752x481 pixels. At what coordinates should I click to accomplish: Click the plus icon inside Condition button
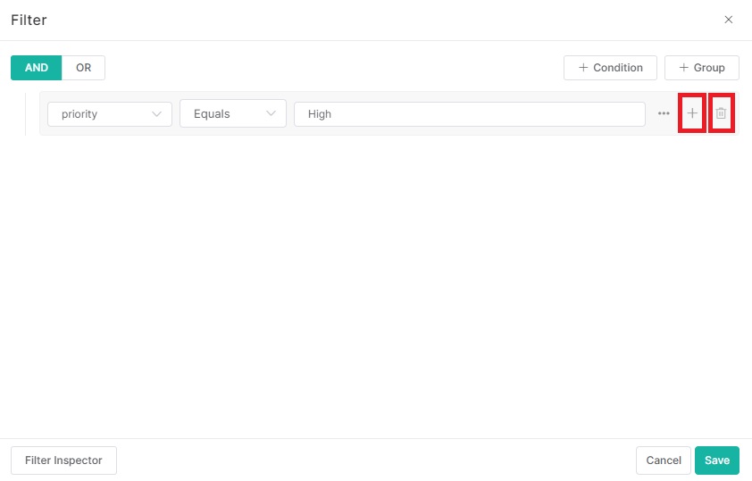click(583, 68)
